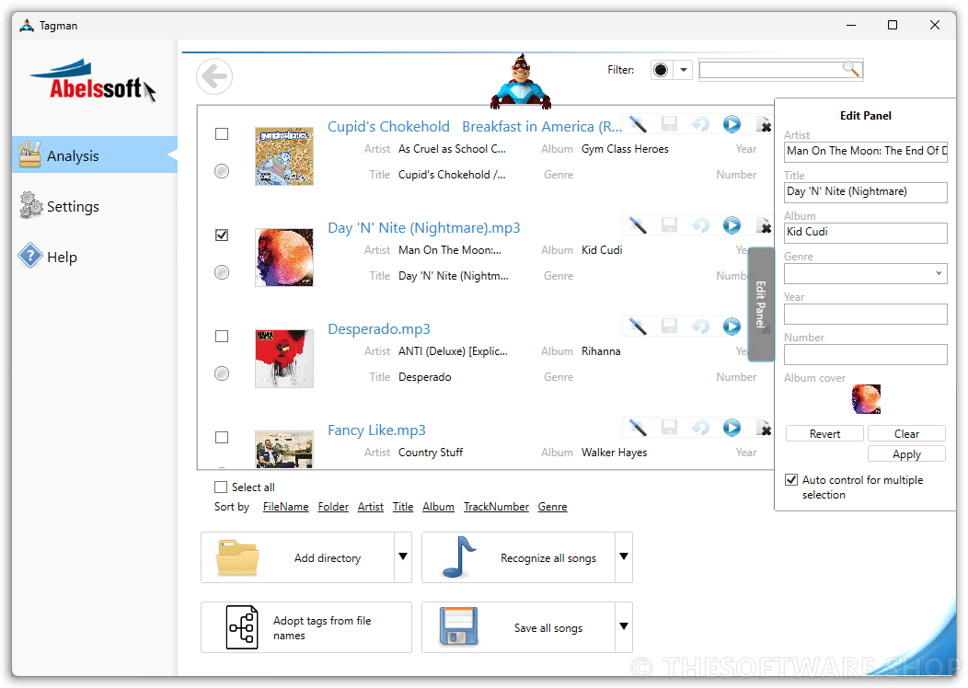This screenshot has width=968, height=688.
Task: Expand the Add directory dropdown arrow
Action: click(x=403, y=556)
